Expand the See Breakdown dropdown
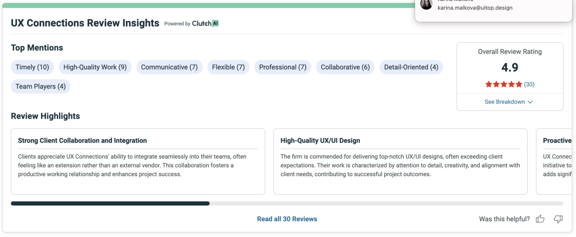The image size is (576, 237). (x=508, y=102)
